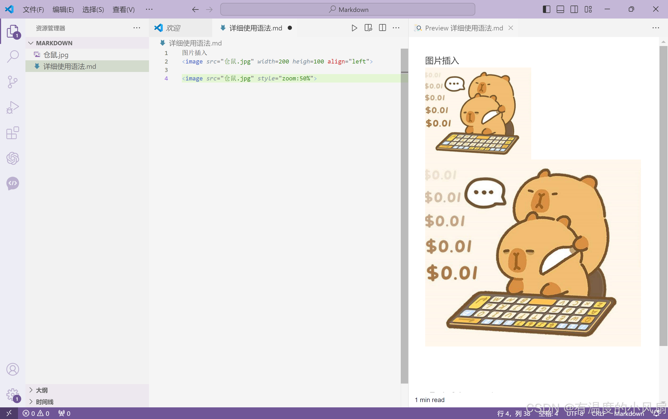Open the Search view in activity bar
The height and width of the screenshot is (419, 668).
tap(13, 56)
